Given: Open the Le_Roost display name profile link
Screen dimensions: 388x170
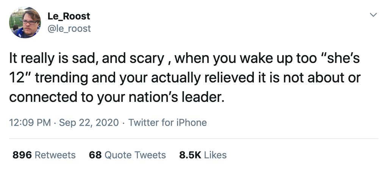Looking at the screenshot, I should pos(69,16).
